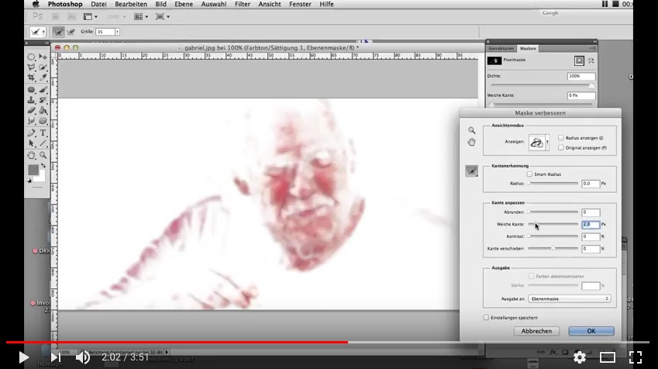Select the elliptical Marquee tool
658x369 pixels.
[31, 57]
